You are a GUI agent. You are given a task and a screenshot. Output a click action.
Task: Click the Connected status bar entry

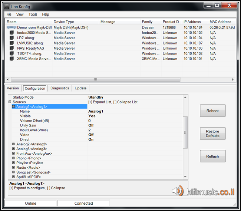point(84,203)
